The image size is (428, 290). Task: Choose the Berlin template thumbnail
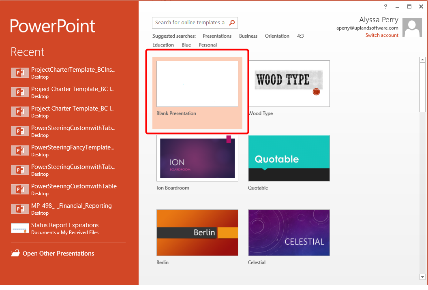(197, 233)
